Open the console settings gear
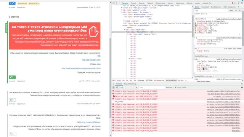The width and height of the screenshot is (244, 137). (x=242, y=88)
